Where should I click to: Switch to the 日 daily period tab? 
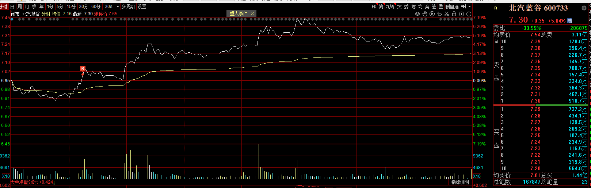pos(12,7)
